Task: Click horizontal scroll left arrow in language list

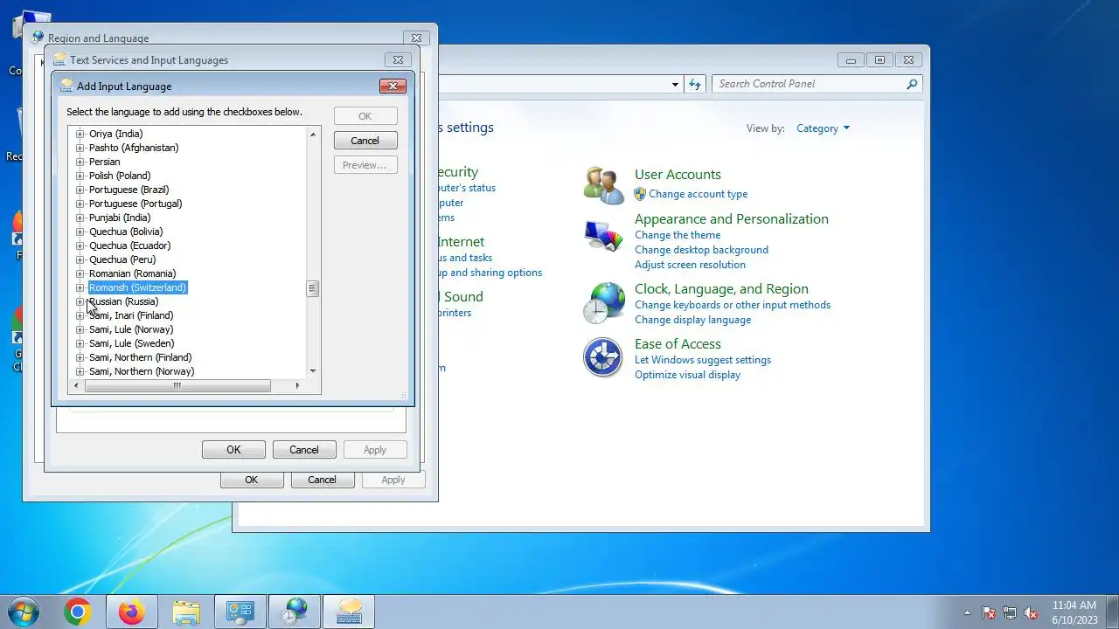Action: [76, 385]
